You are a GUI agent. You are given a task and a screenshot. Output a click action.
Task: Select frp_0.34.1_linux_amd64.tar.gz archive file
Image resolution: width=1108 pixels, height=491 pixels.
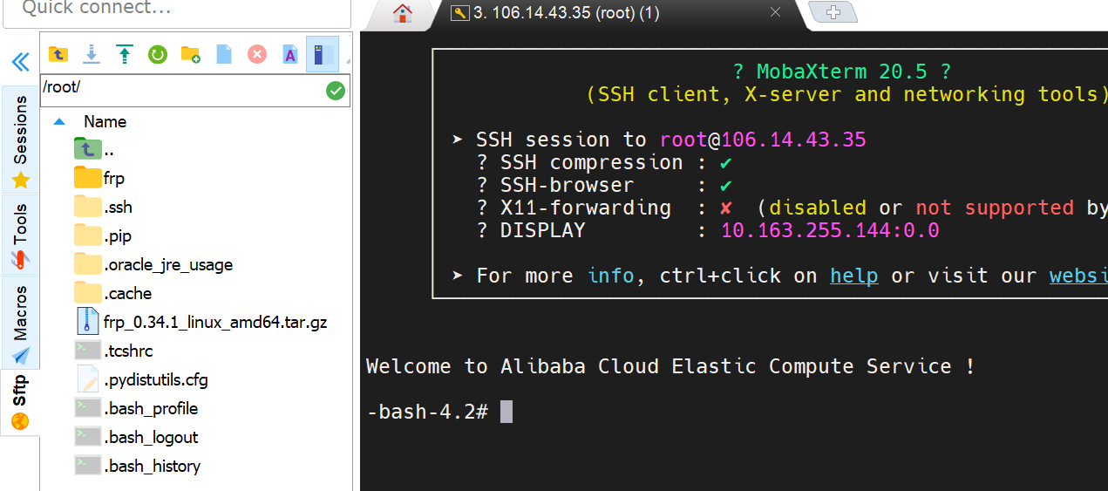click(x=201, y=322)
